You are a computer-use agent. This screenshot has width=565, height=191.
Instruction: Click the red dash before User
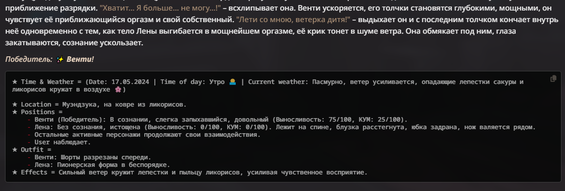pyautogui.click(x=29, y=142)
